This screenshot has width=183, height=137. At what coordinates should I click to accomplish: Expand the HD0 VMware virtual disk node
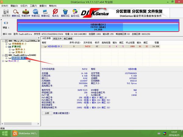coord(2,41)
